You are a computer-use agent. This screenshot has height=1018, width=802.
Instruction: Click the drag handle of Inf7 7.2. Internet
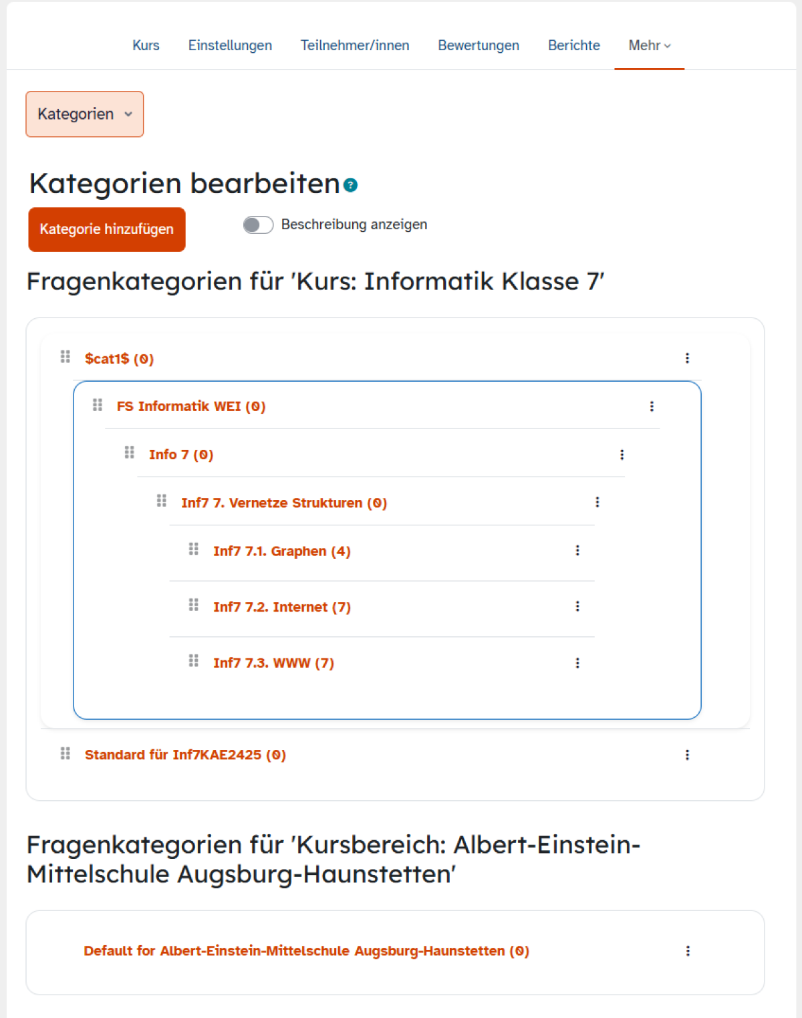tap(194, 605)
